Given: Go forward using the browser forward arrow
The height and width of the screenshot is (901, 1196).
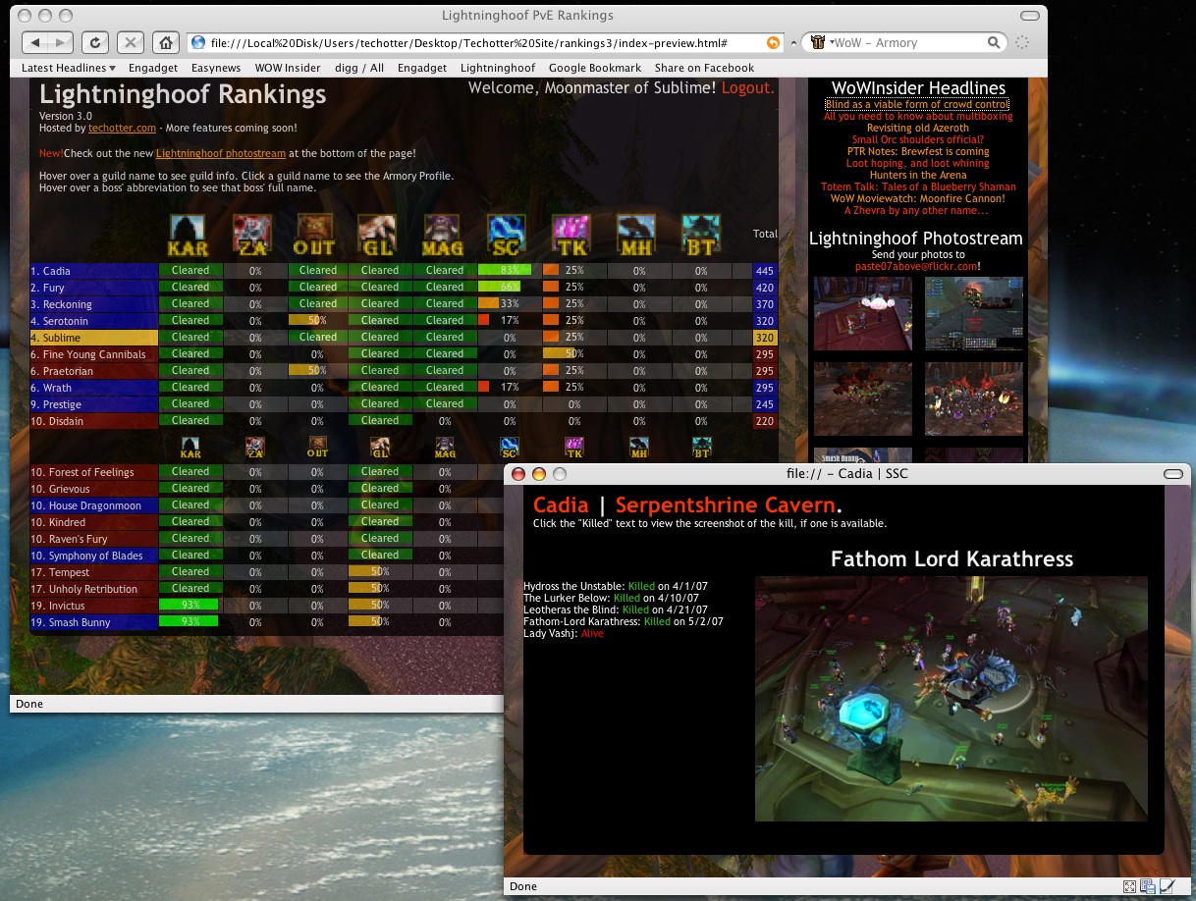Looking at the screenshot, I should pyautogui.click(x=60, y=42).
